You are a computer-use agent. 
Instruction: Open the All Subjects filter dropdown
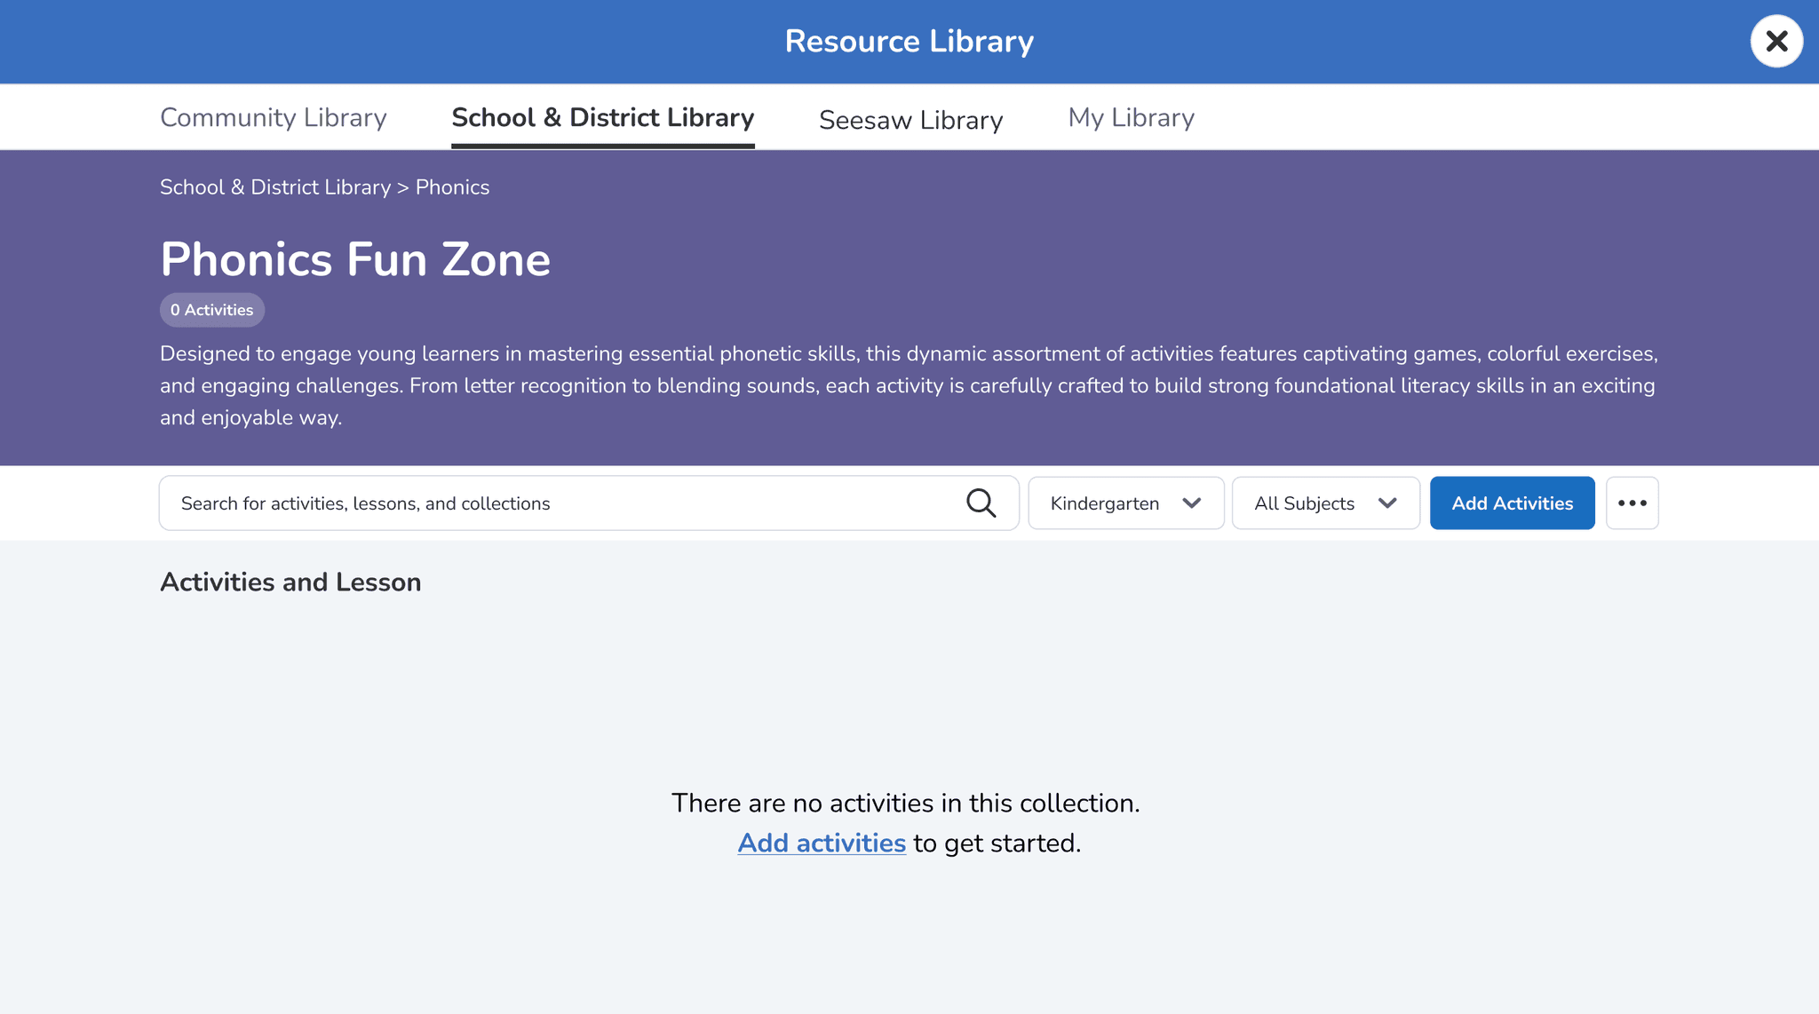(1306, 503)
